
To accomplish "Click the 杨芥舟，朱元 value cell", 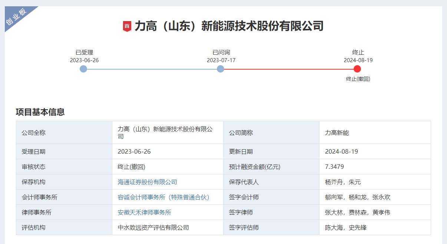I will pos(375,182).
